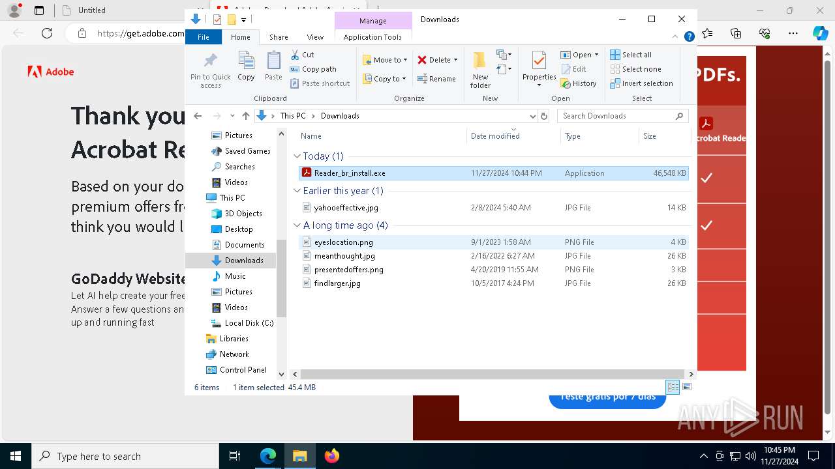
Task: Open Edge Collections icon
Action: [x=736, y=33]
